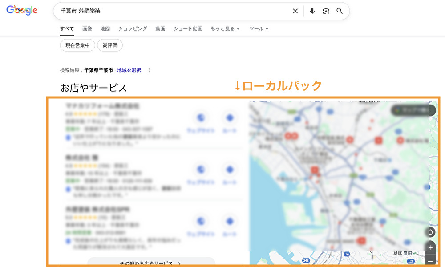Zoom in on the map with plus button

(x=430, y=247)
